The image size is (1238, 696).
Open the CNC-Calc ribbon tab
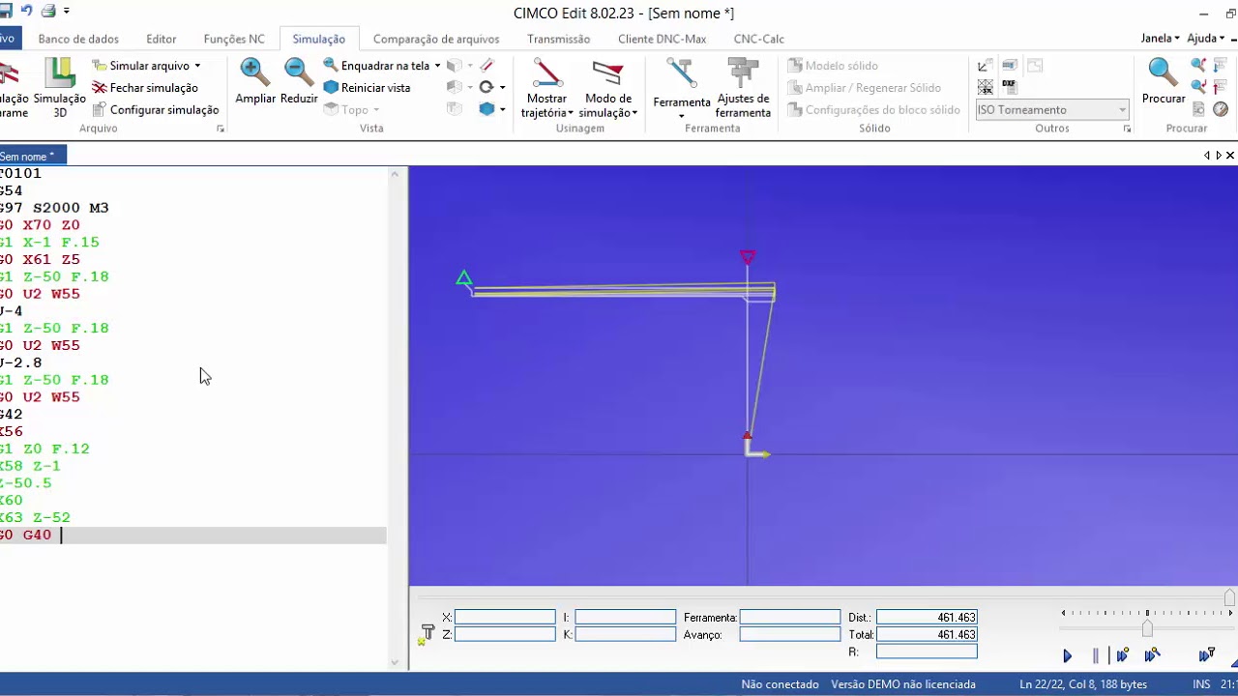759,39
